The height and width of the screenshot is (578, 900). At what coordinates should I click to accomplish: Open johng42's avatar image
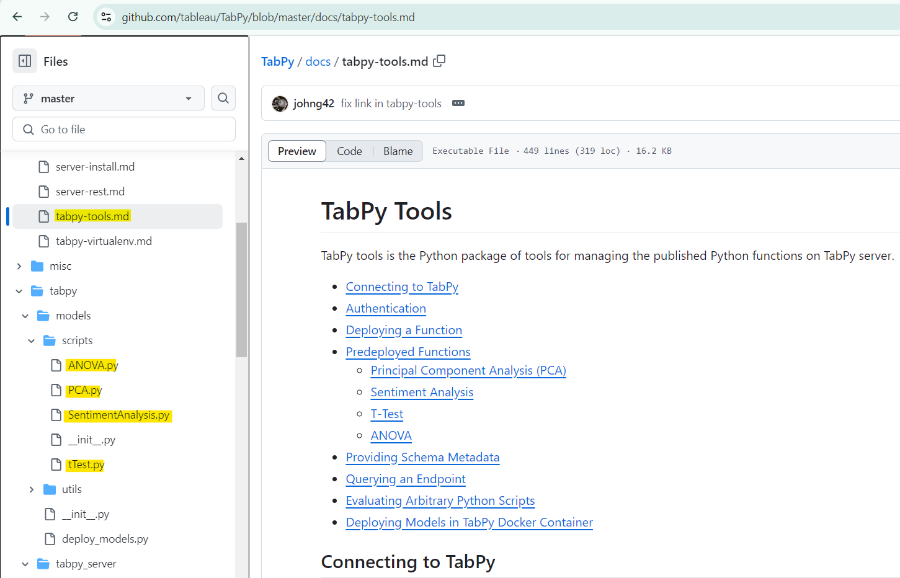click(x=280, y=104)
